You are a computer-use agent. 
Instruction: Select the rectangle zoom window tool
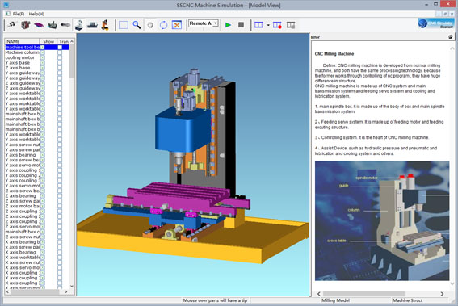(124, 25)
